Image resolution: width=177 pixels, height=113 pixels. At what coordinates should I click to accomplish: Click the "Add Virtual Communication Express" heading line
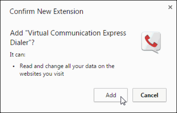68,33
